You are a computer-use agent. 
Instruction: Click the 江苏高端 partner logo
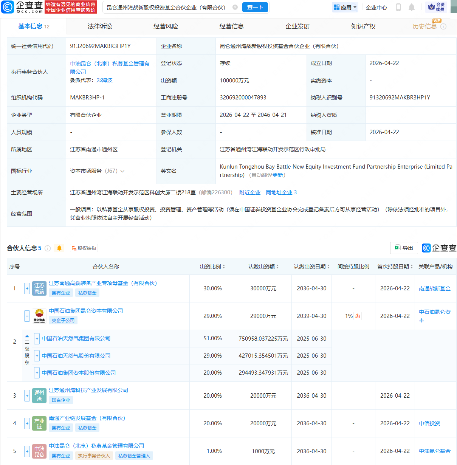tap(39, 288)
